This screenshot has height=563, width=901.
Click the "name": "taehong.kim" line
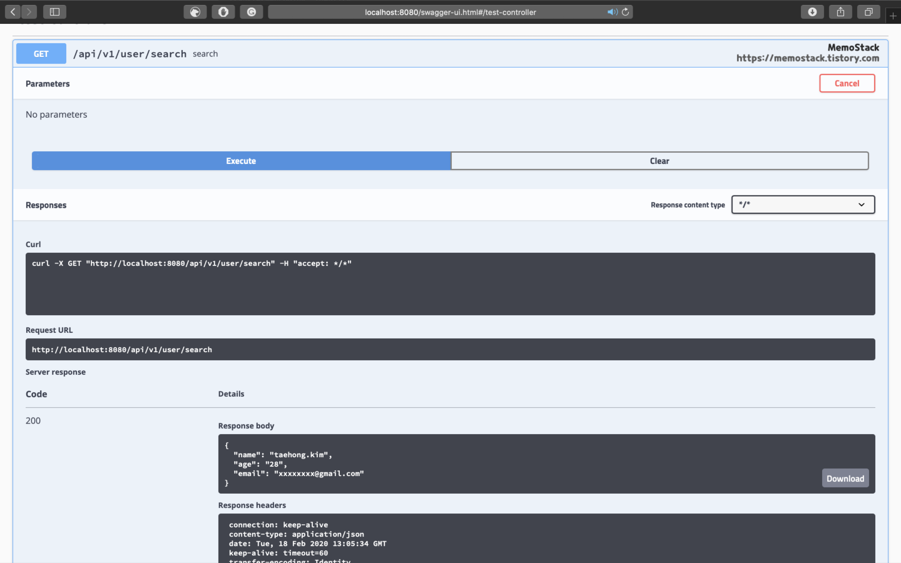pyautogui.click(x=282, y=455)
